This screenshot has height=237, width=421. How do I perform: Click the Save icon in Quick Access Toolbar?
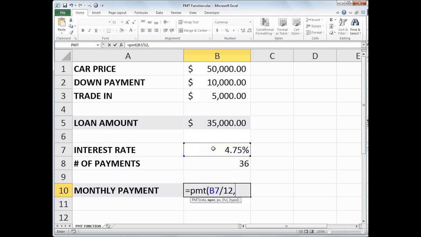65,5
